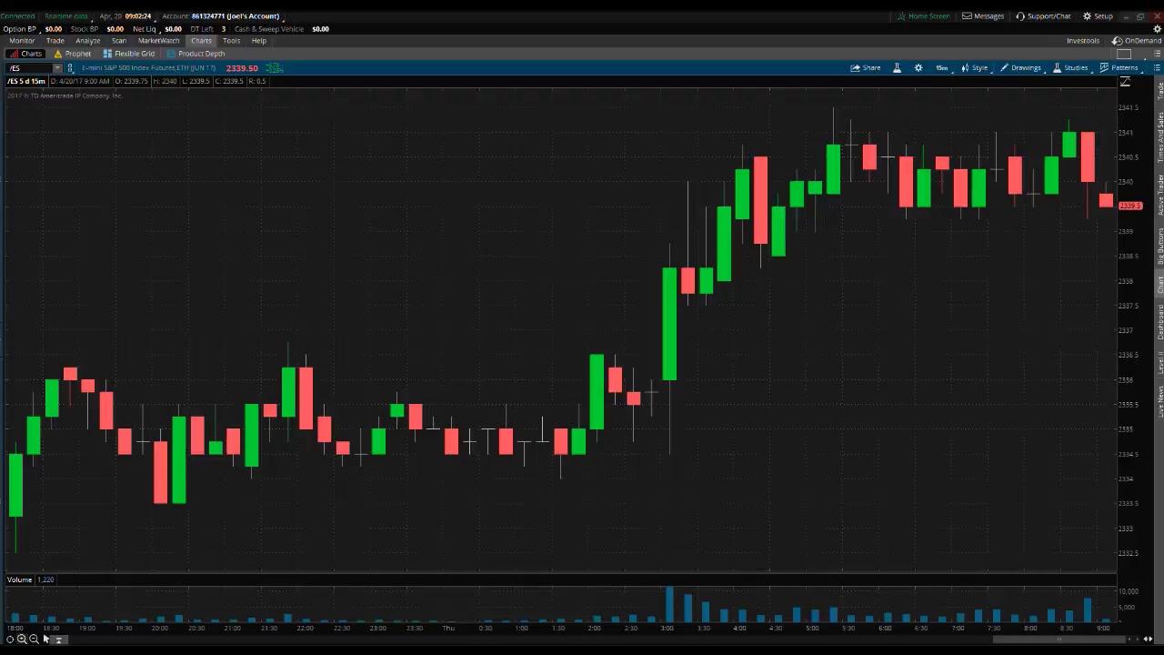Click the Volume study label

tap(19, 579)
